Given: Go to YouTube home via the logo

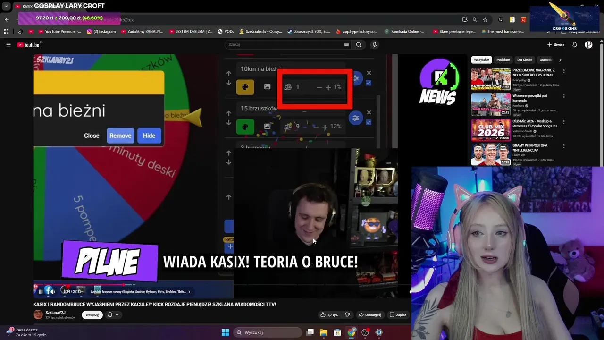Looking at the screenshot, I should [28, 45].
